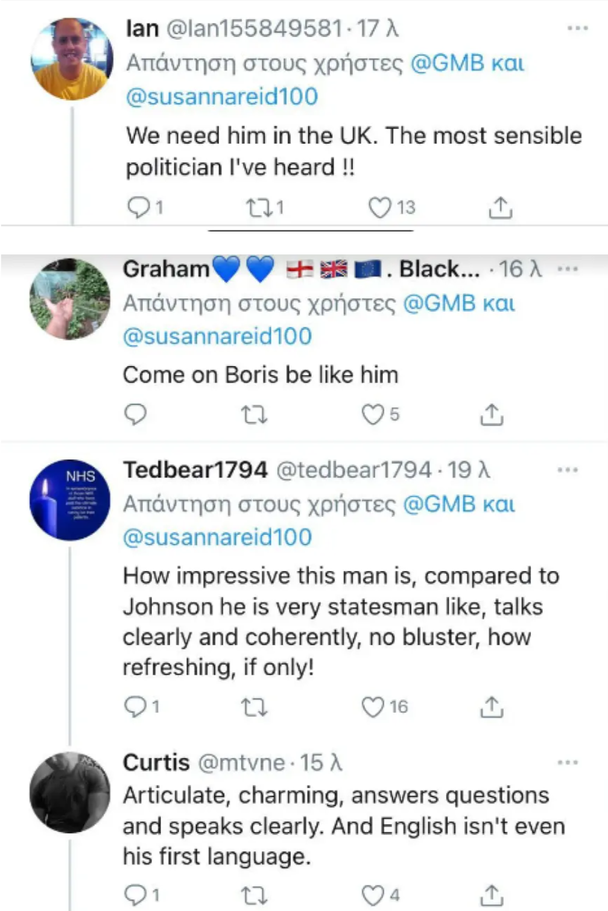Reply to Ian's tweet
The image size is (608, 911).
click(138, 207)
